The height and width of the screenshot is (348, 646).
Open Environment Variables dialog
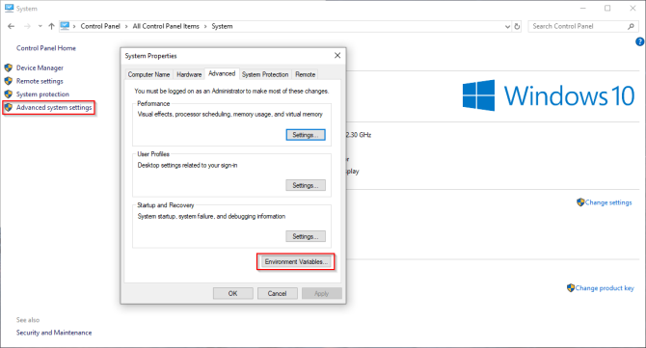click(296, 262)
